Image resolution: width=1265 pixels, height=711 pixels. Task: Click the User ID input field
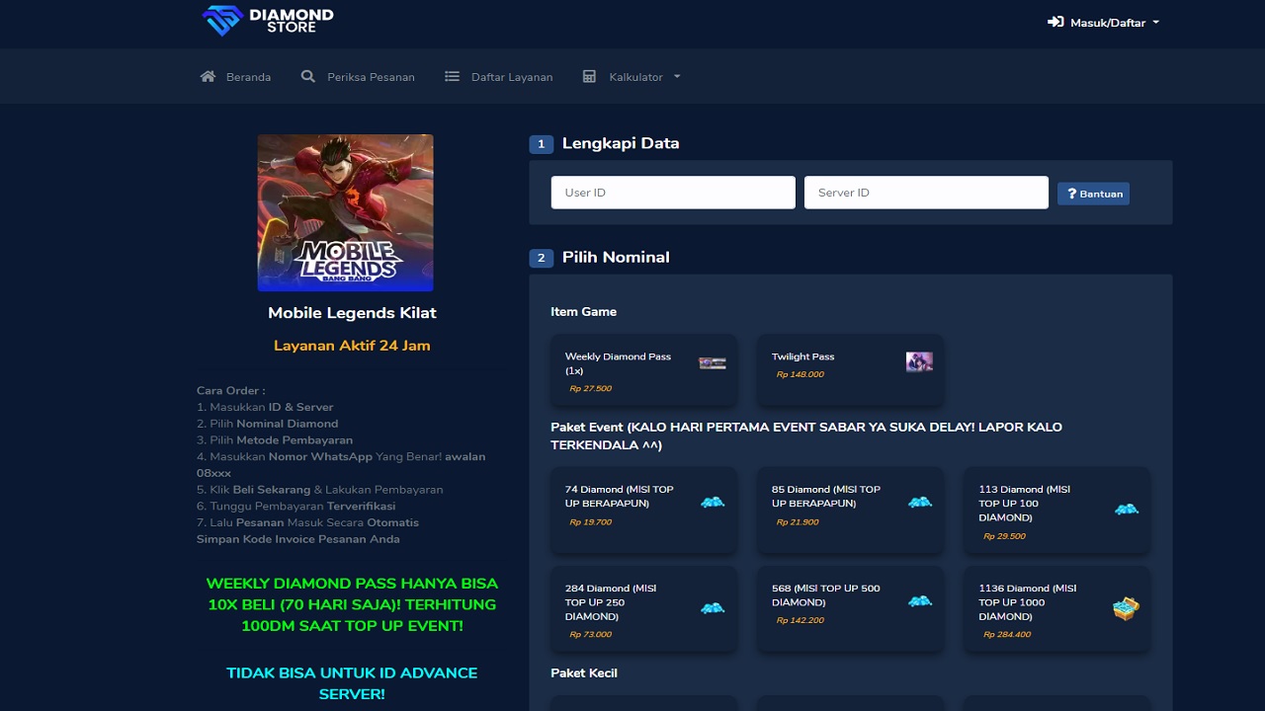(x=673, y=192)
